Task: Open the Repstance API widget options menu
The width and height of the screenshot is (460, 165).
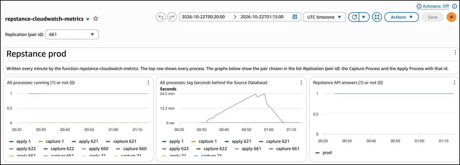Action: tap(455, 82)
